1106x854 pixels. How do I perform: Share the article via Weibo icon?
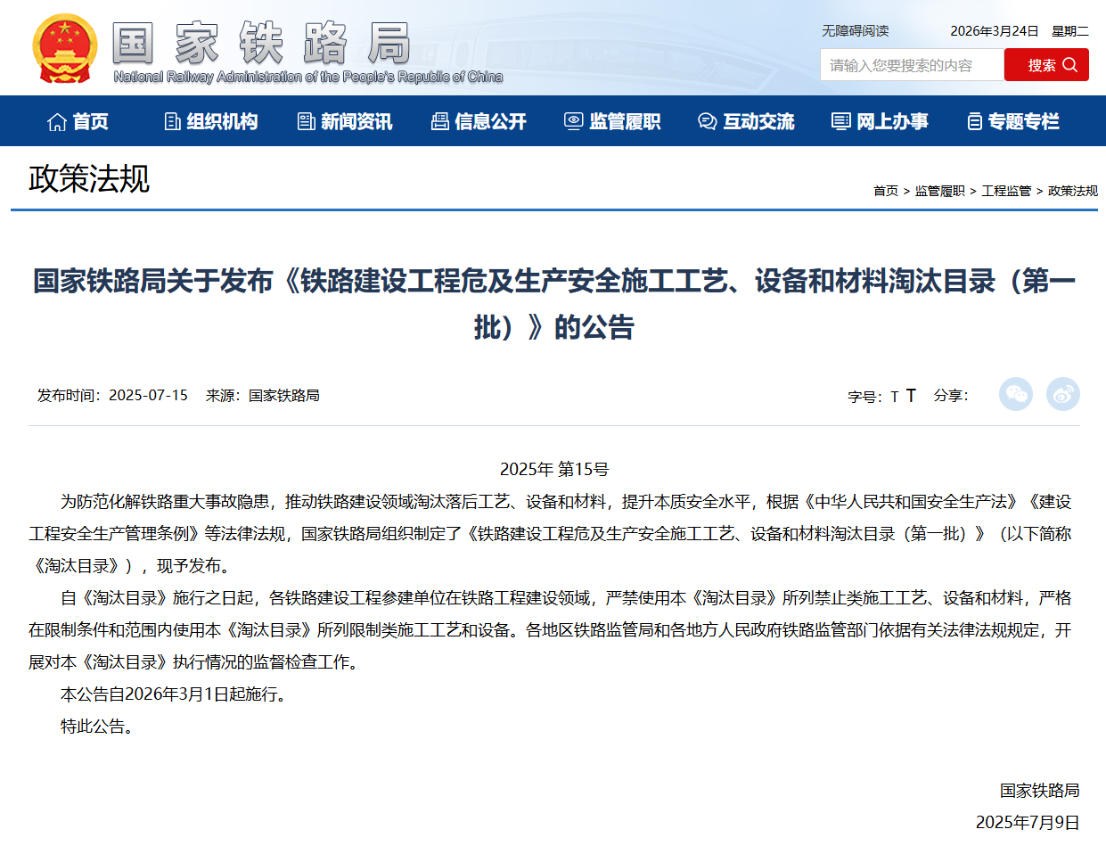[x=1062, y=394]
